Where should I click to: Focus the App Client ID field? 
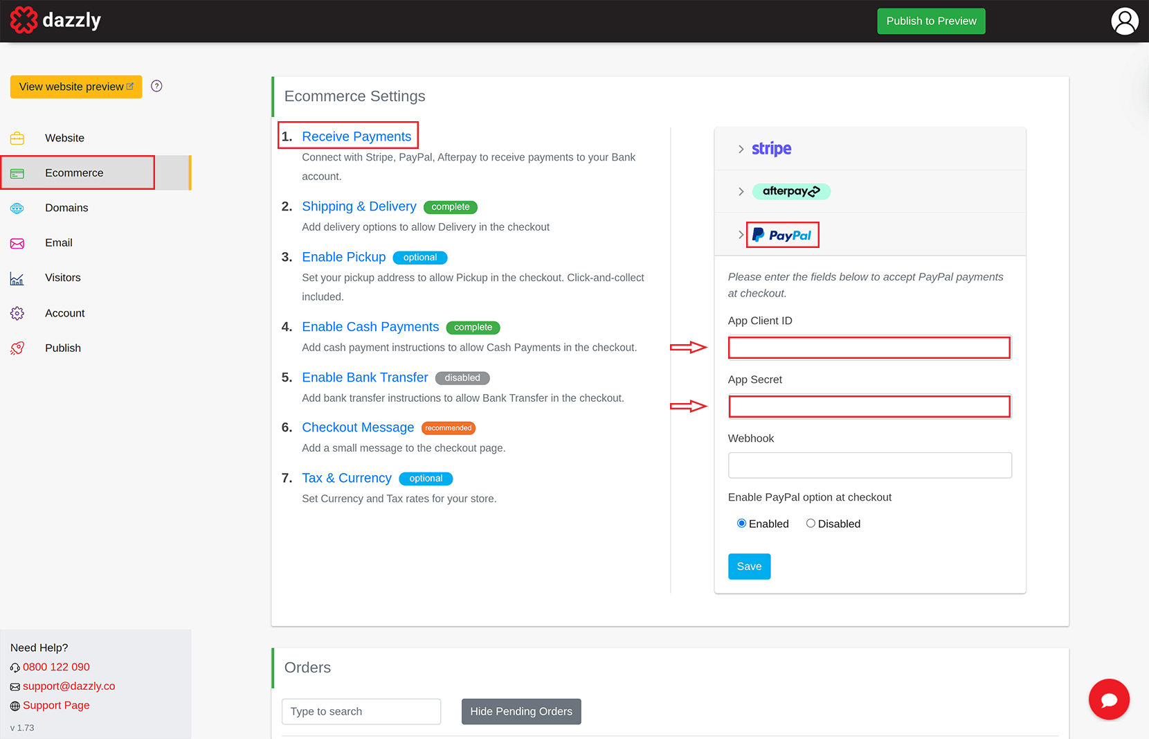click(869, 348)
